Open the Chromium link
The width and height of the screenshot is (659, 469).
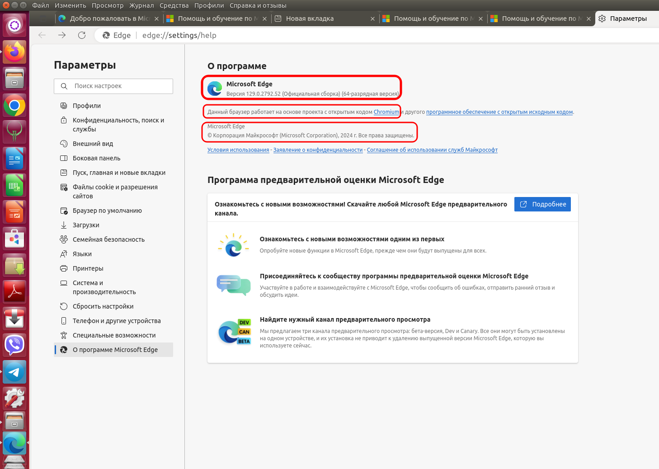[x=386, y=112]
